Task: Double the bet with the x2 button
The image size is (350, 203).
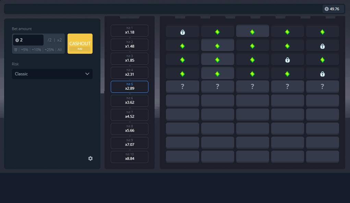Action: click(x=59, y=40)
